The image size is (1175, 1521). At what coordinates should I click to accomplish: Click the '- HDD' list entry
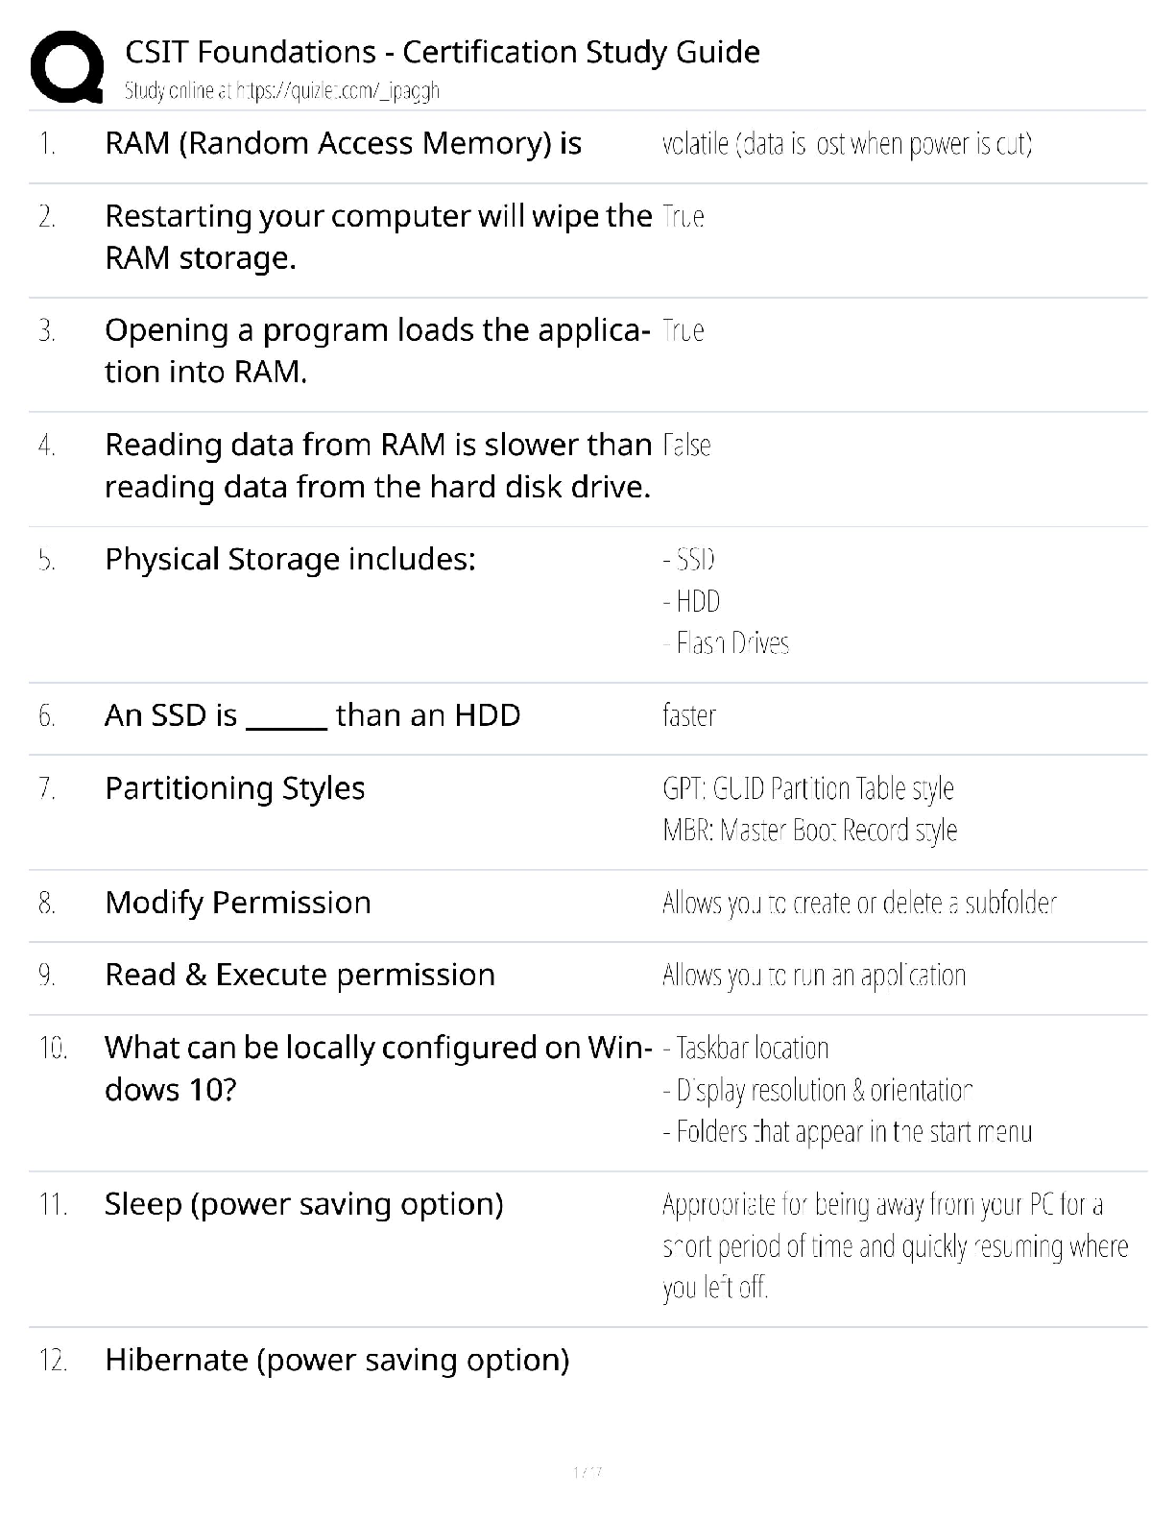(x=691, y=601)
